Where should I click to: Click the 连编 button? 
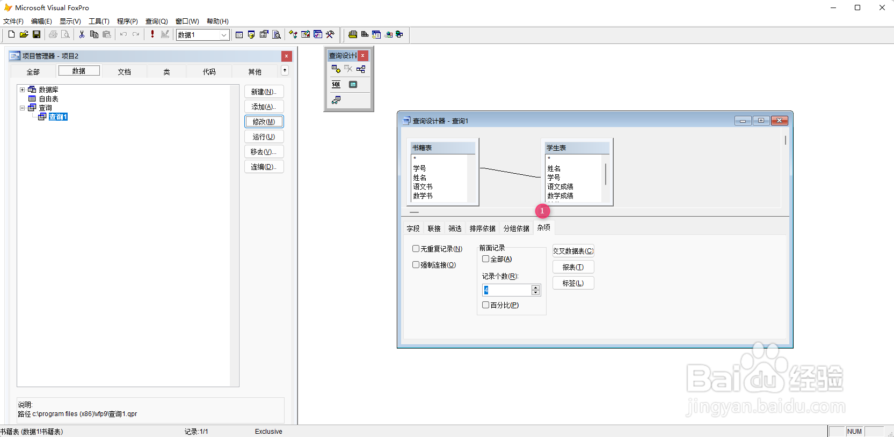pos(264,167)
